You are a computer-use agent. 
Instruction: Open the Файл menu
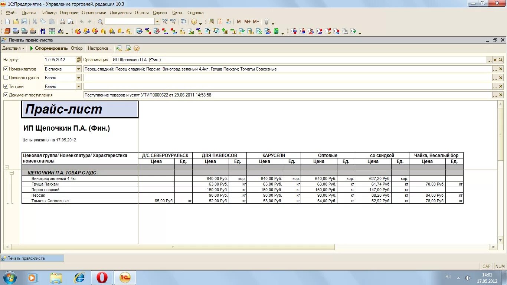click(11, 13)
